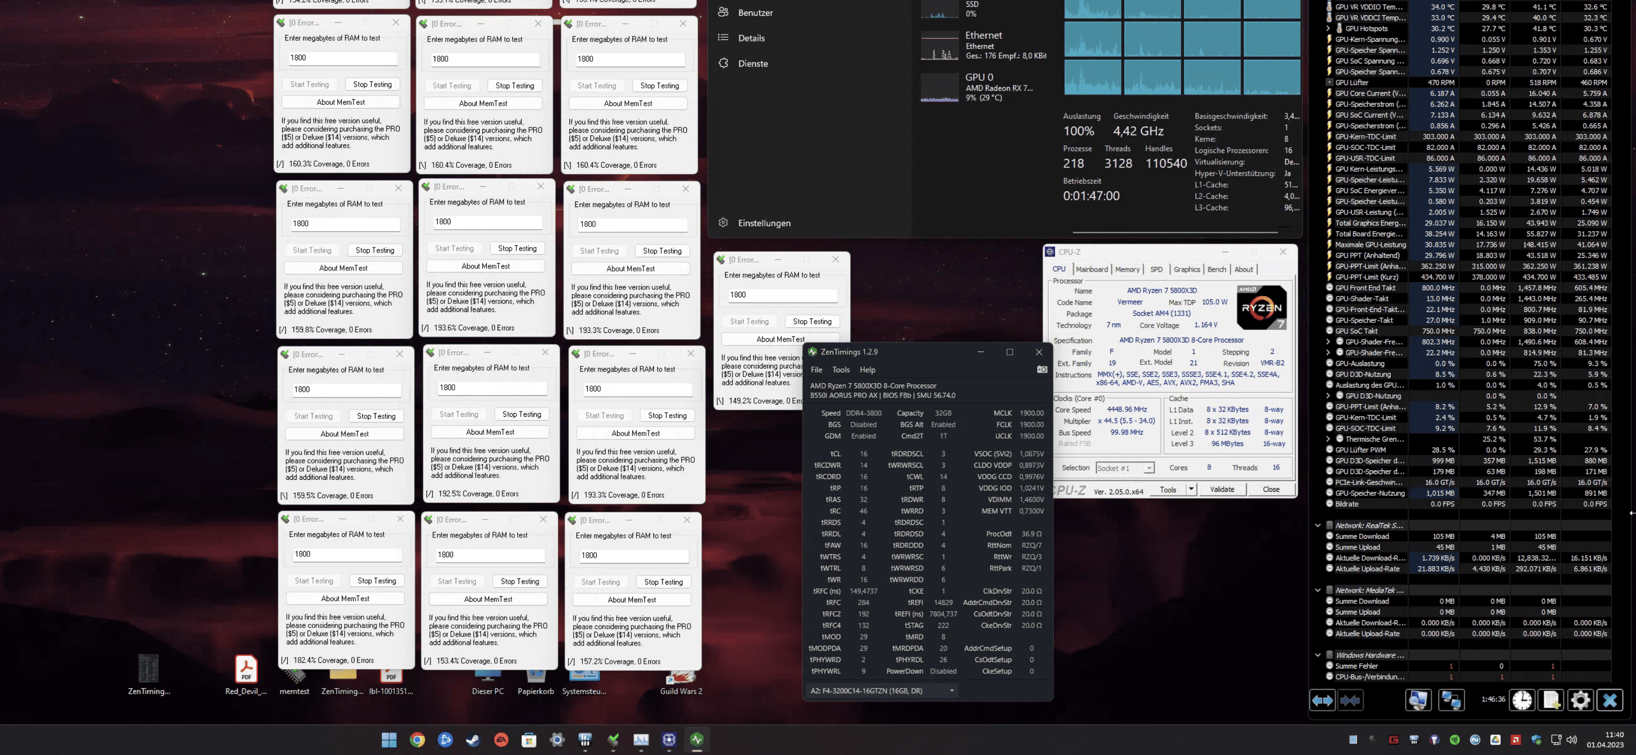Switch to CPU-Z SPD tab
1636x755 pixels.
pos(1156,269)
